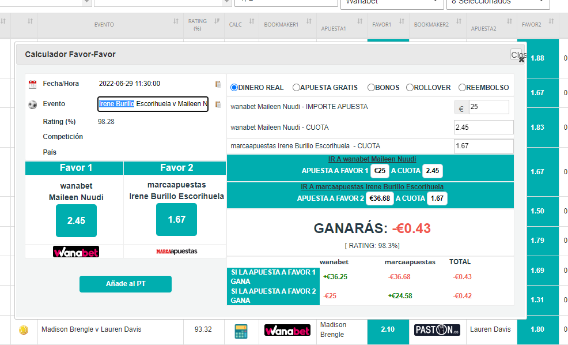Click the €36.68 favor 2 stake value
568x345 pixels.
click(x=380, y=198)
